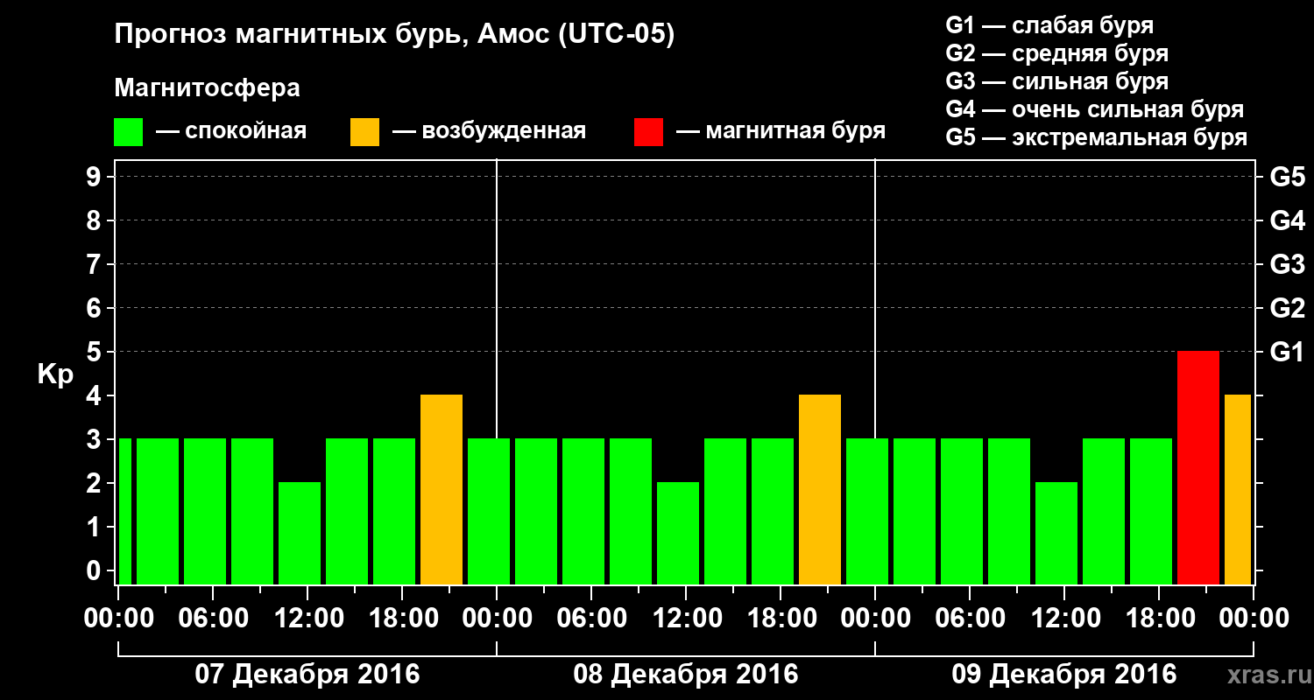Click the 'G2 — средняя буря' legend line
The width and height of the screenshot is (1314, 700).
point(1057,53)
